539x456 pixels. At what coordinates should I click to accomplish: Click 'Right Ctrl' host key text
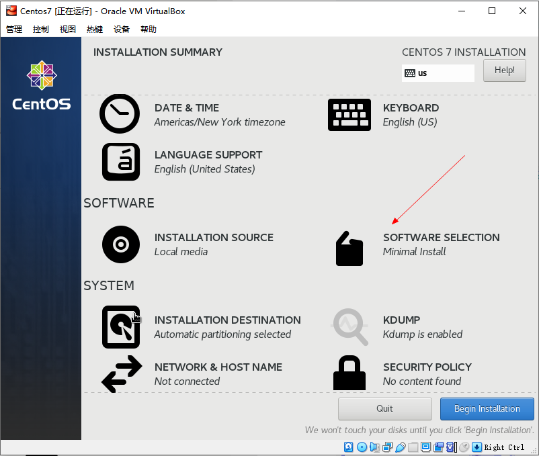[504, 447]
